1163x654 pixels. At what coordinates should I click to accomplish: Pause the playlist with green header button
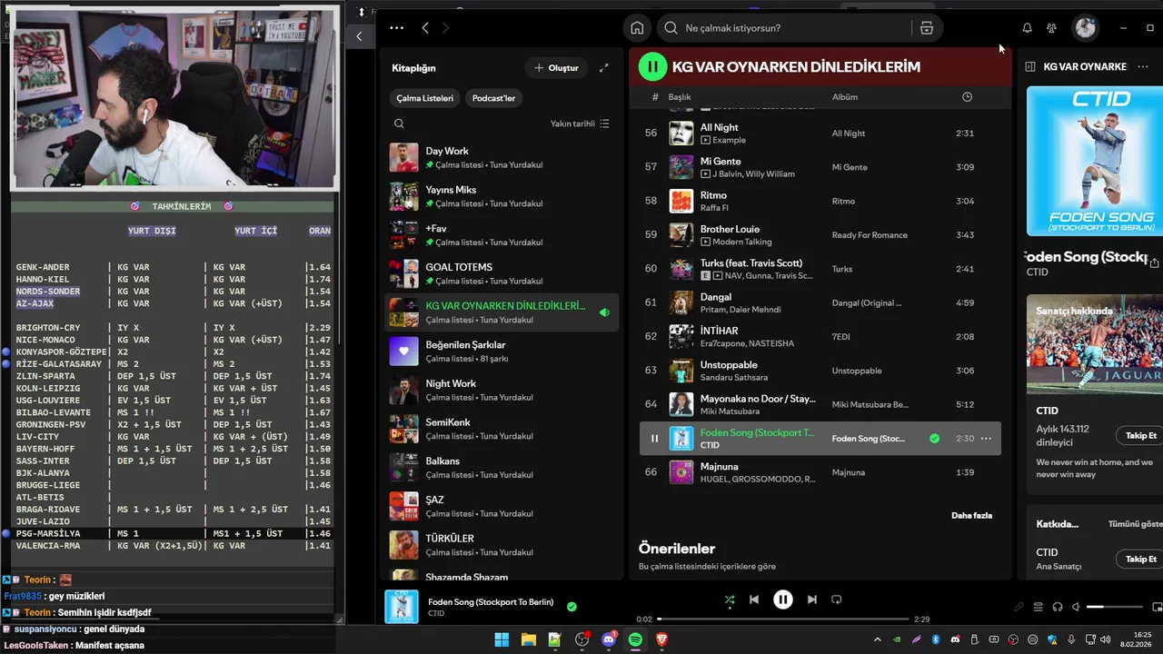(652, 66)
